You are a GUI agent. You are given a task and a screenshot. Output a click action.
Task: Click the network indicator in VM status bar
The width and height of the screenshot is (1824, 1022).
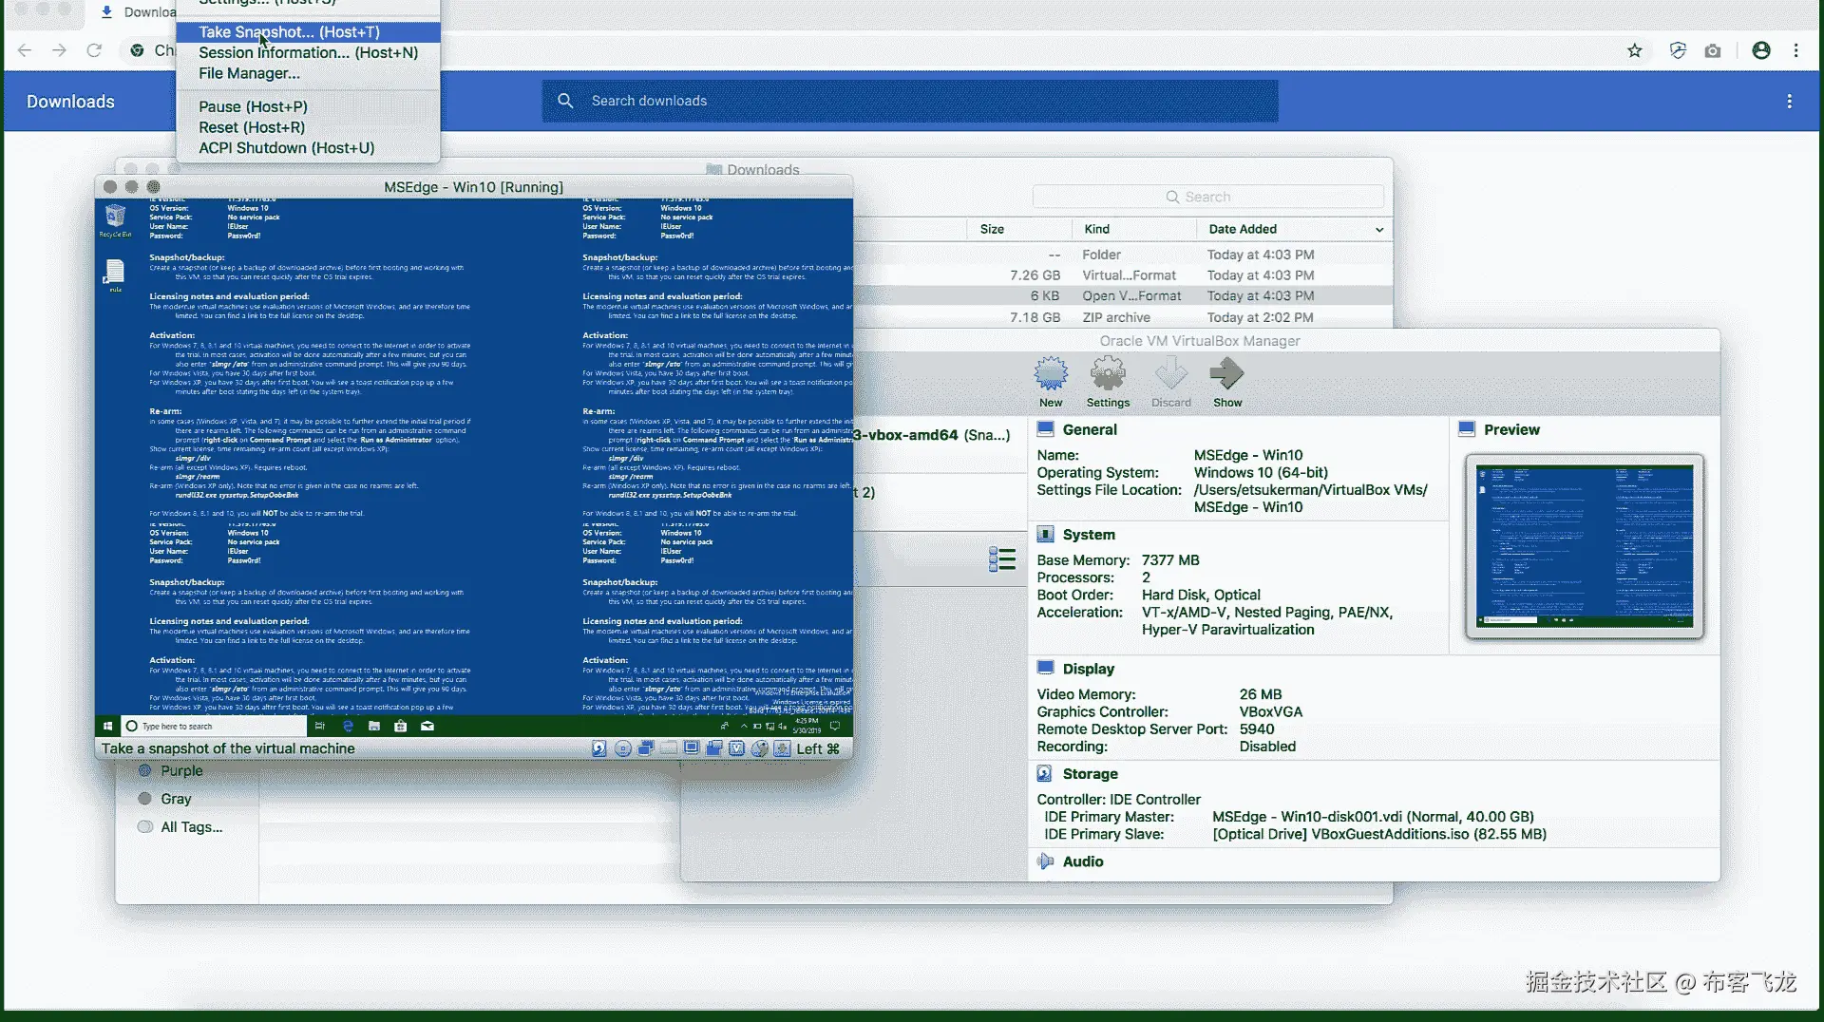point(646,748)
